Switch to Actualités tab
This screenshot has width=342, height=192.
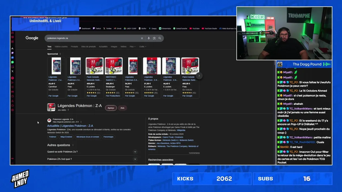(103, 47)
